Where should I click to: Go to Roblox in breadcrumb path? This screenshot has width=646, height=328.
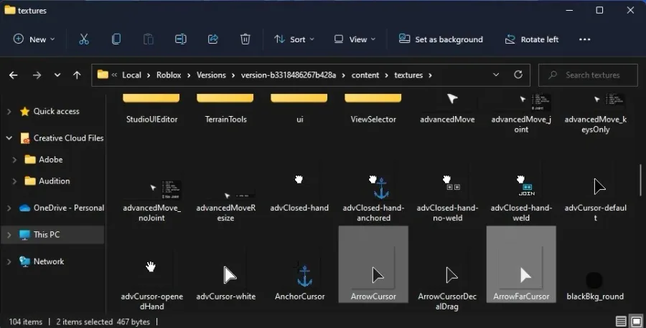pos(169,75)
